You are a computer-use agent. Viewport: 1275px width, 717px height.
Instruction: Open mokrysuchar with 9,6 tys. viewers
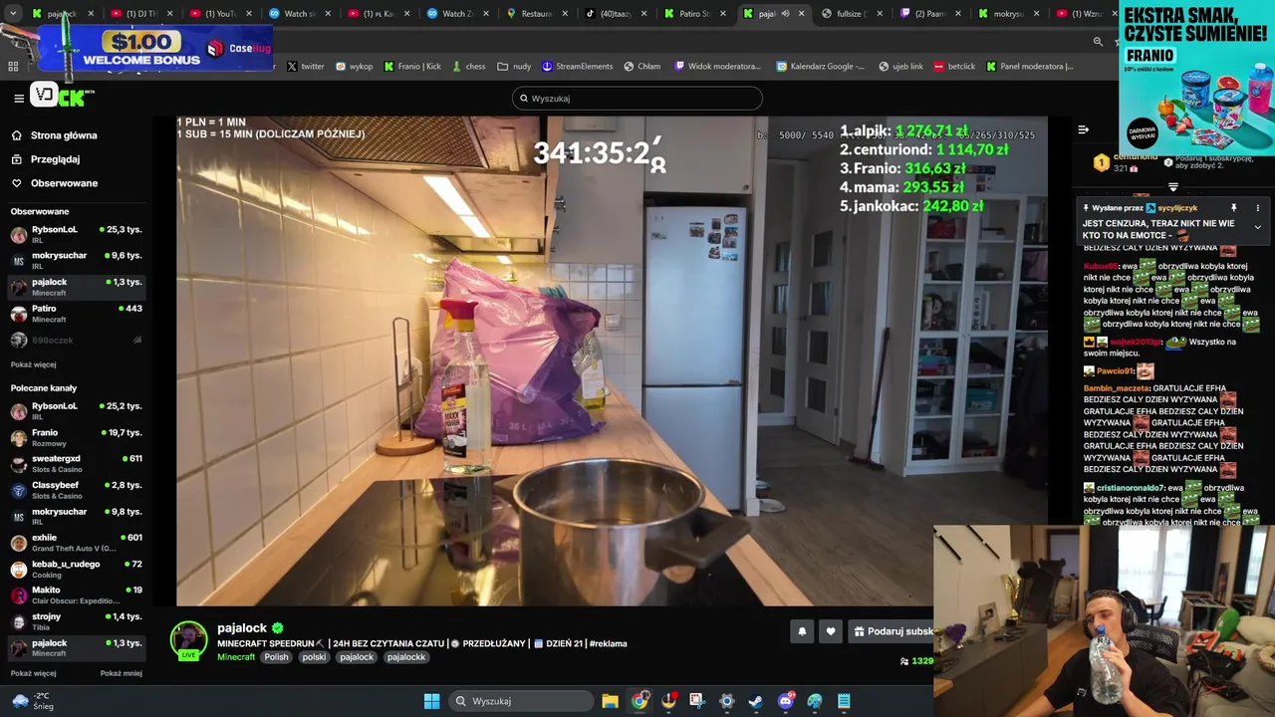point(76,261)
